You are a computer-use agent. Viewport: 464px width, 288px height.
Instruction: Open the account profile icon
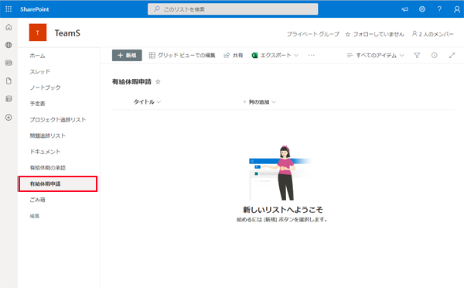pos(457,9)
